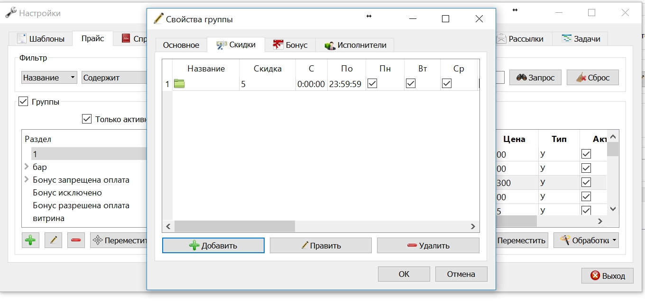Viewport: 645px width, 301px height.
Task: Toggle the Ср checkbox in discount row
Action: point(447,83)
